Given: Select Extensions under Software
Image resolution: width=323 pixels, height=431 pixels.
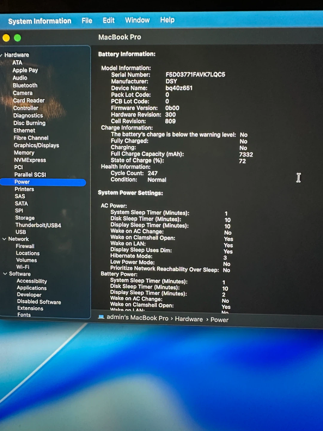Looking at the screenshot, I should pos(30,308).
